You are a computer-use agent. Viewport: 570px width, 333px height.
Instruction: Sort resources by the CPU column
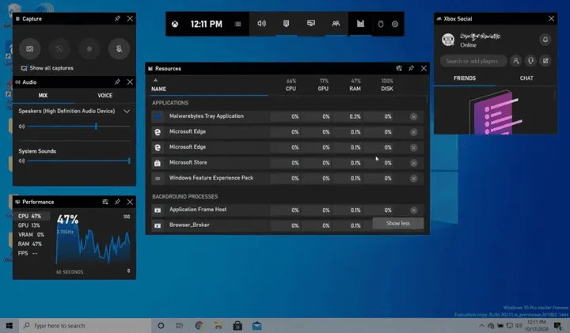(291, 89)
